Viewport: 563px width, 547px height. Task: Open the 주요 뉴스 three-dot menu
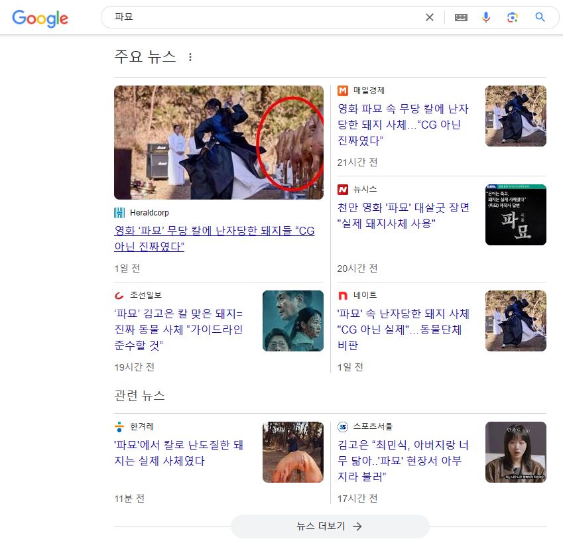pyautogui.click(x=190, y=57)
